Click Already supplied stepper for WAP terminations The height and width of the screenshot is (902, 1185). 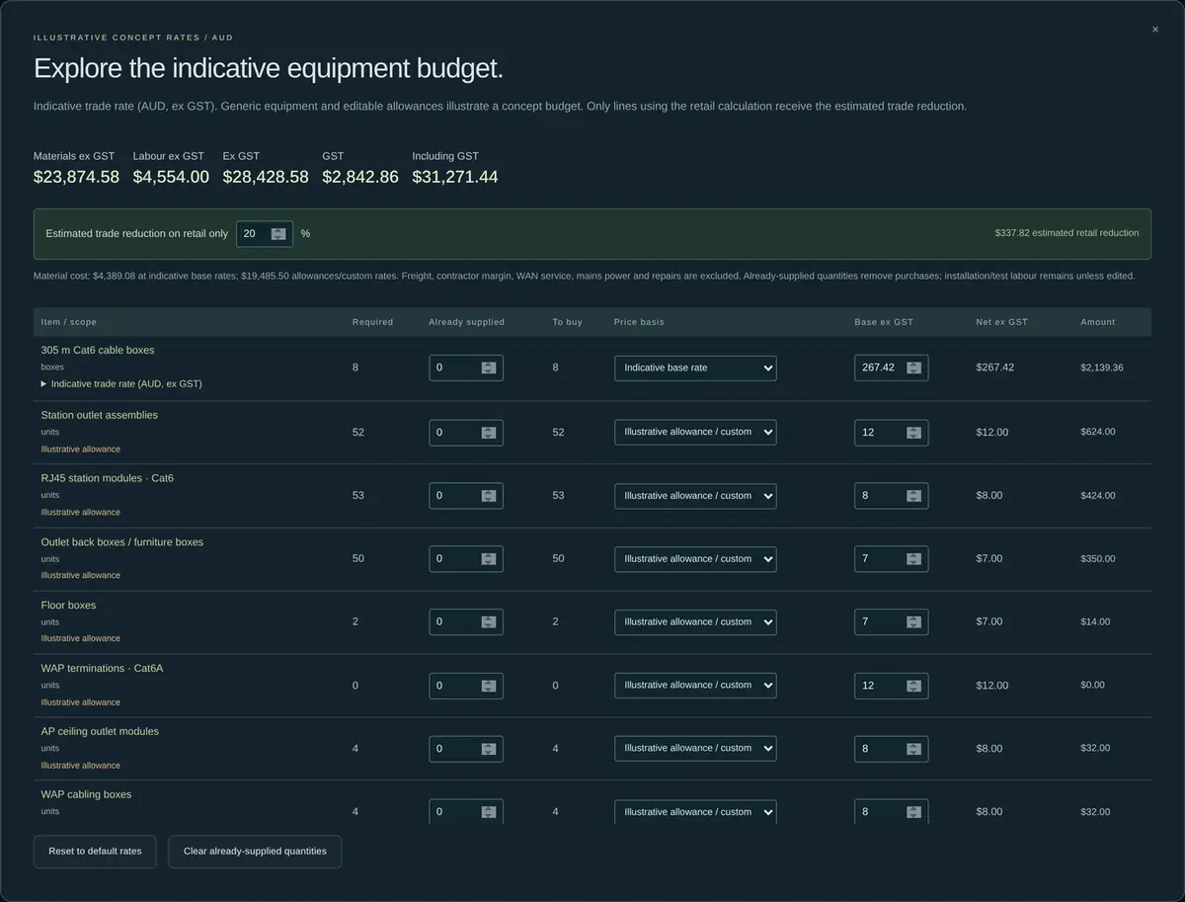489,685
